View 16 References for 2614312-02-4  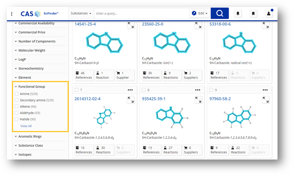pos(84,150)
